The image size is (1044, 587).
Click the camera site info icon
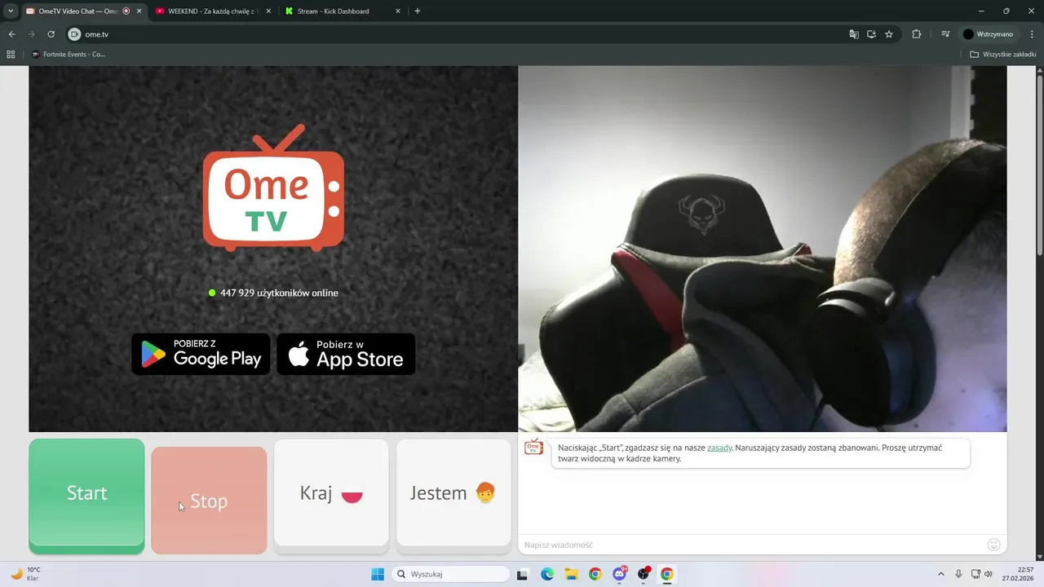(75, 34)
